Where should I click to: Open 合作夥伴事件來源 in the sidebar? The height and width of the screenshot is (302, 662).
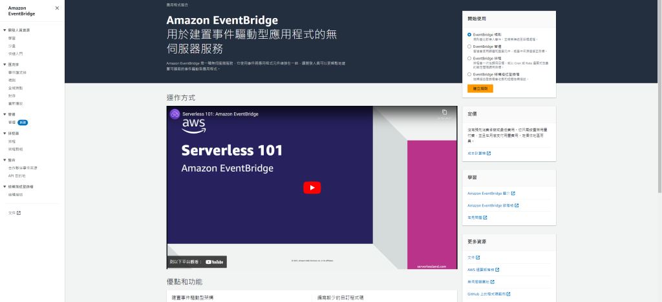pos(23,168)
